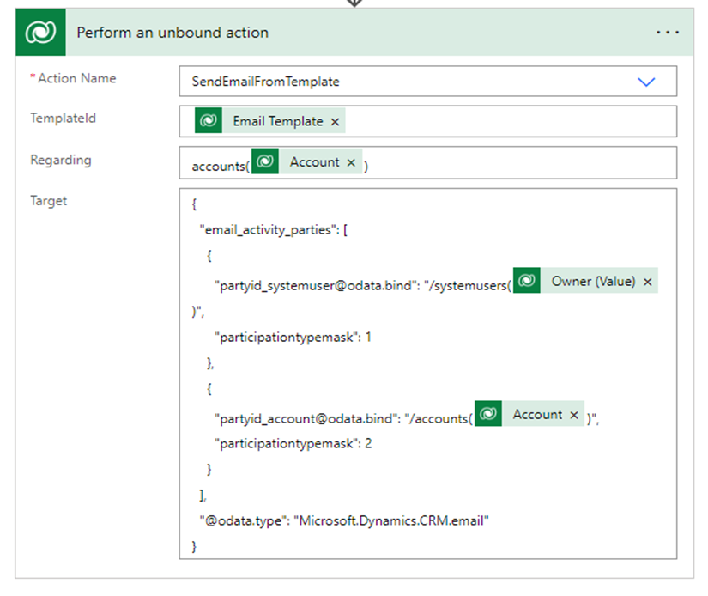Click the Email Template token icon
The width and height of the screenshot is (708, 596).
[x=209, y=121]
